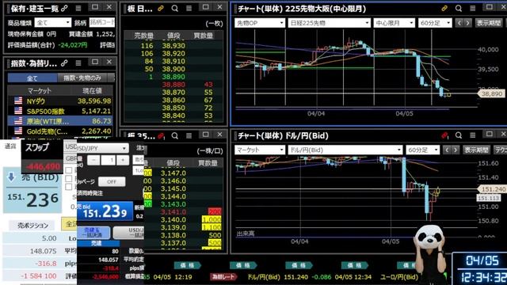
Task: Open hamburger menu in 指数・為替 panel
Action: [x=78, y=63]
